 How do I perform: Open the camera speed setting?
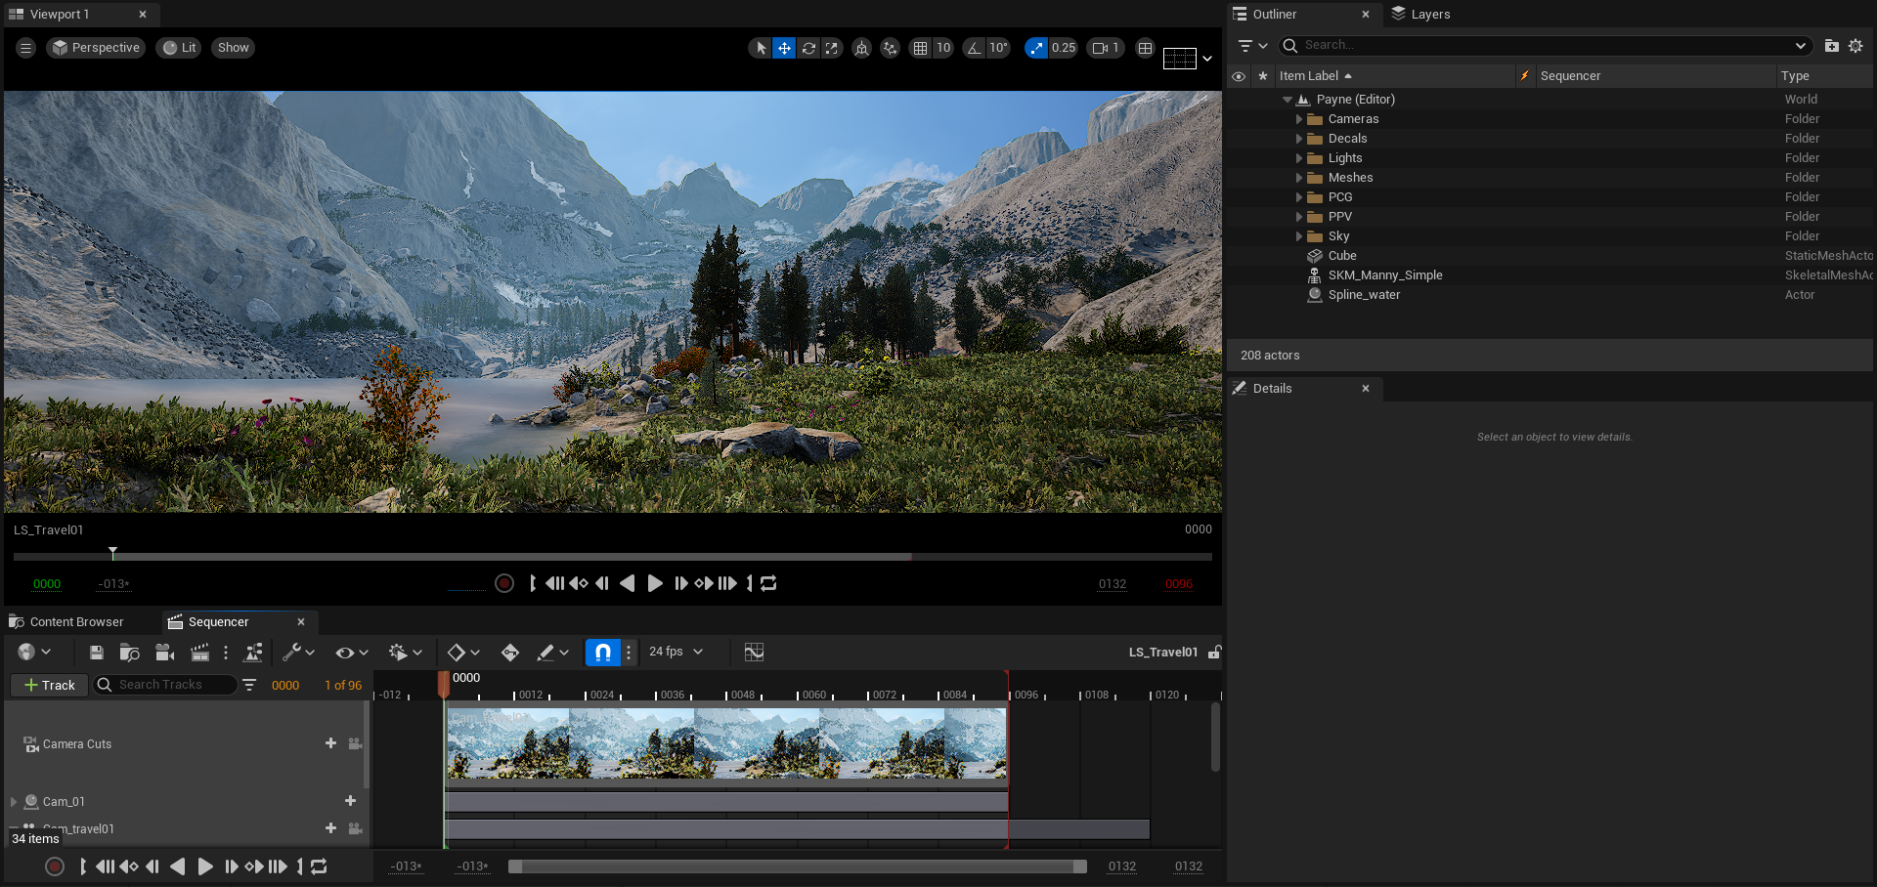1106,48
